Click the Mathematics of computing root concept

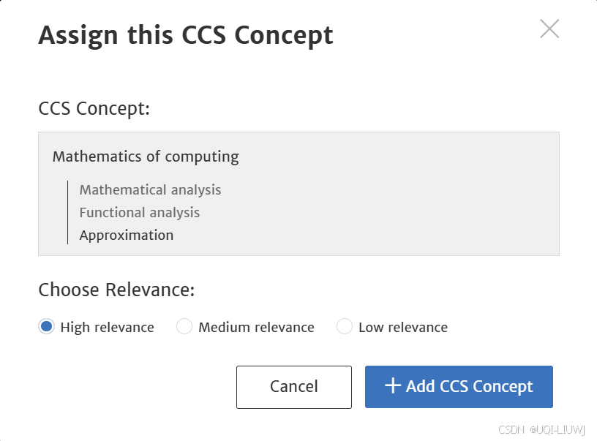145,157
